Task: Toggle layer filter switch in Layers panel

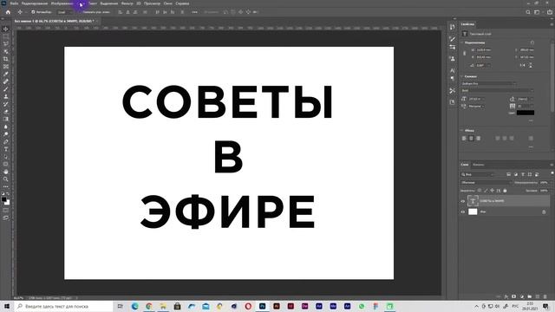Action: point(552,173)
